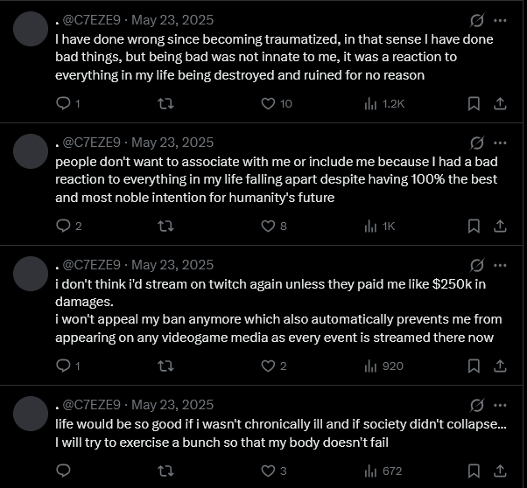The image size is (527, 488).
Task: Repost the 'people don't want to associate' tweet
Action: click(165, 226)
